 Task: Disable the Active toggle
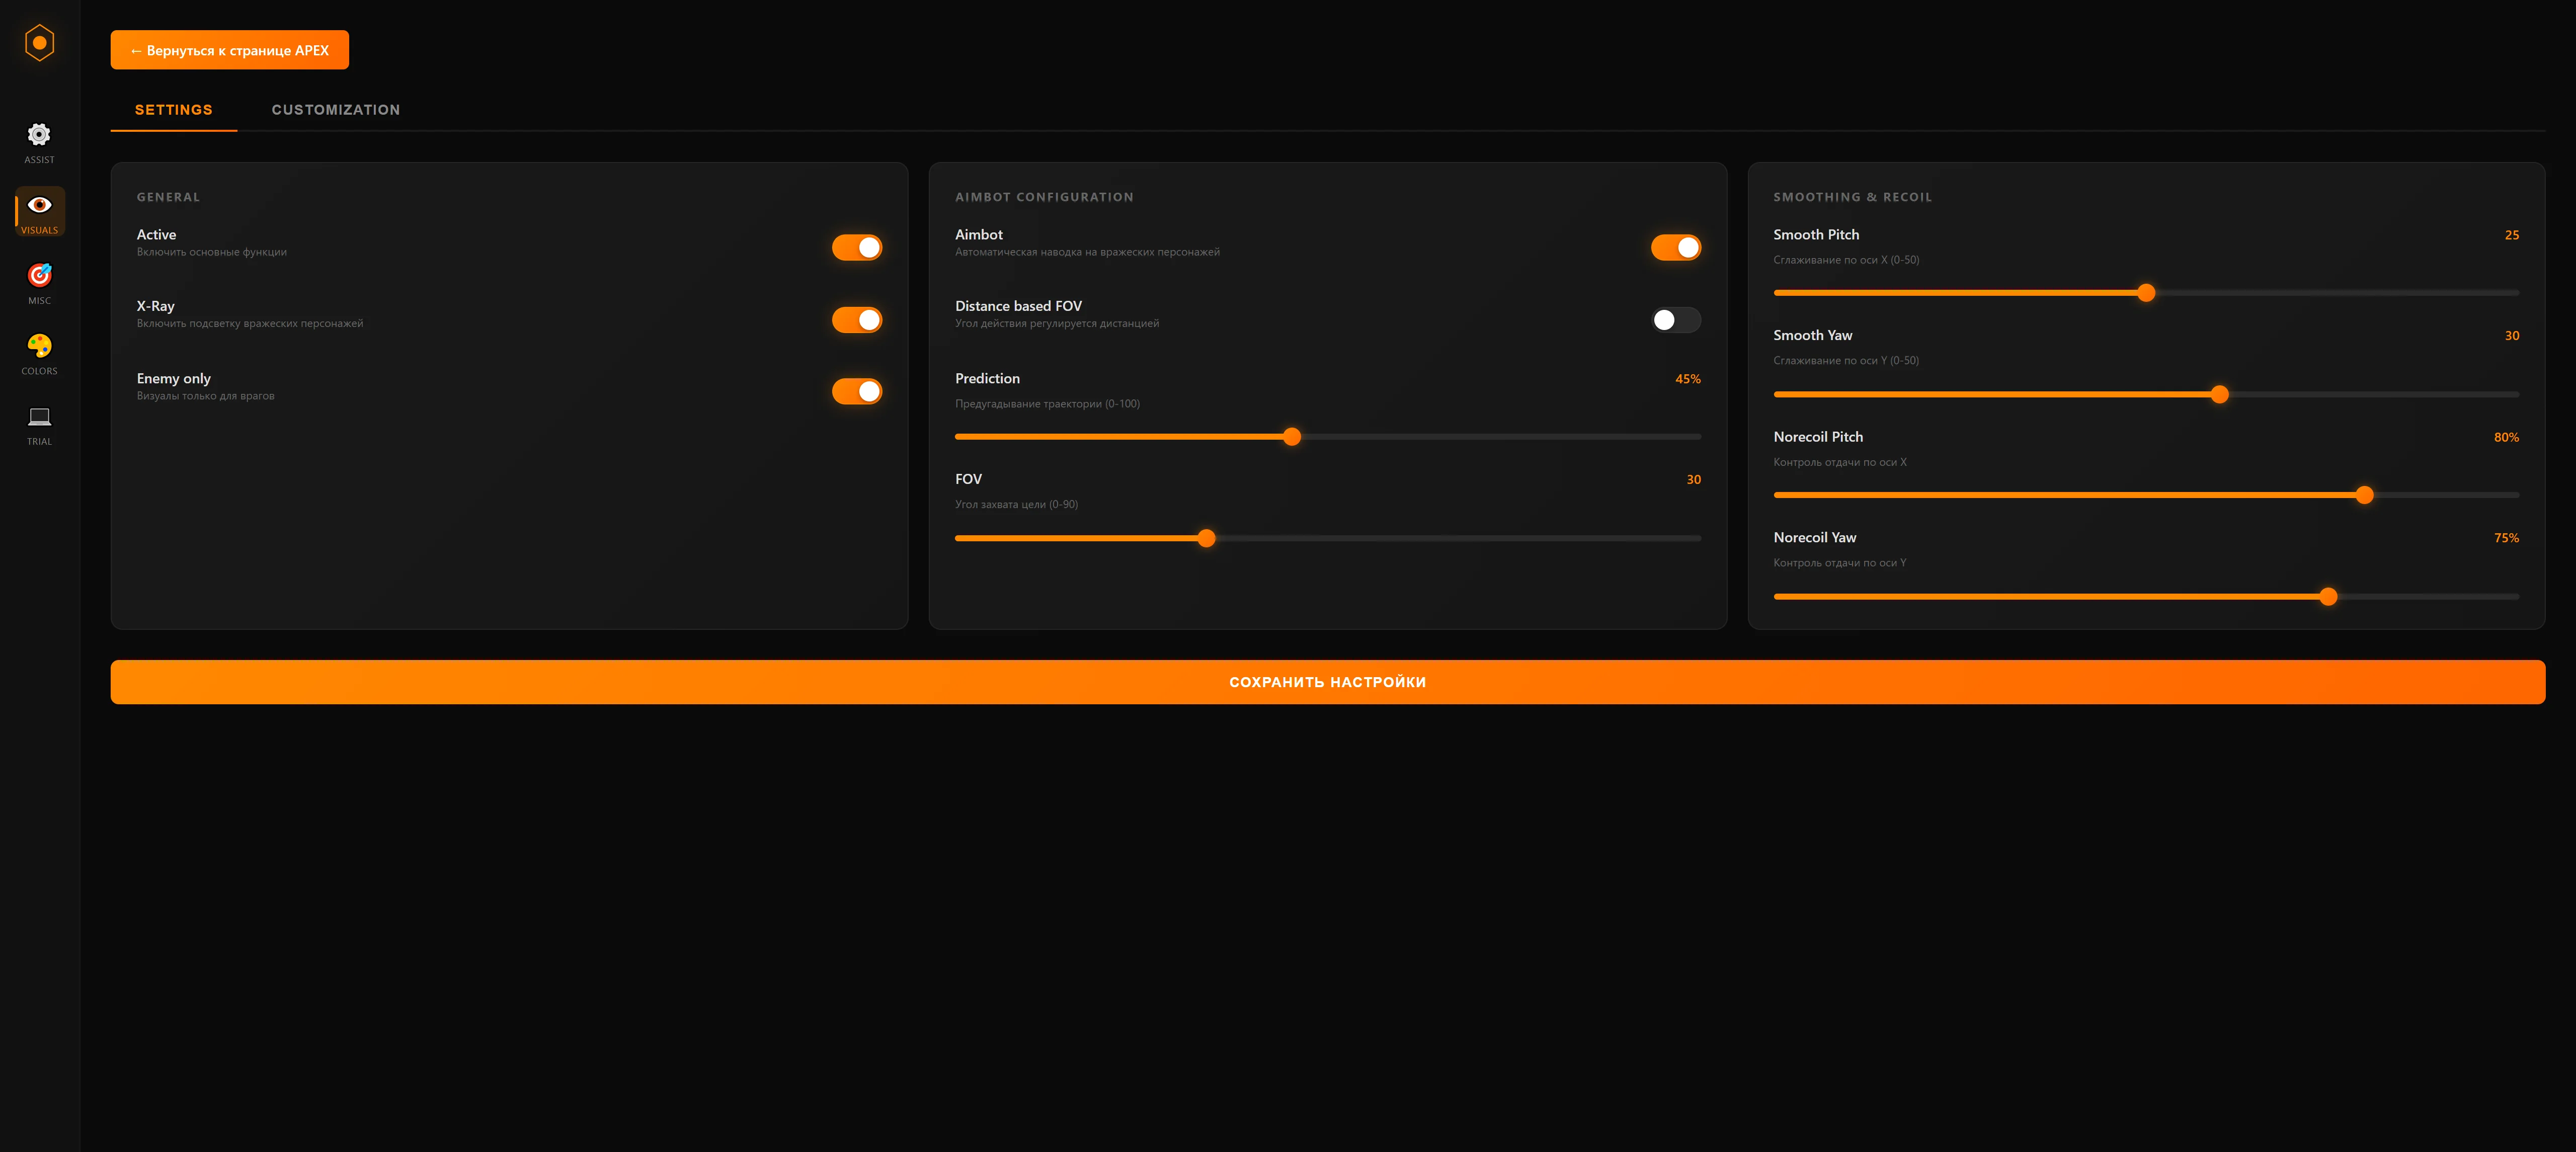856,247
